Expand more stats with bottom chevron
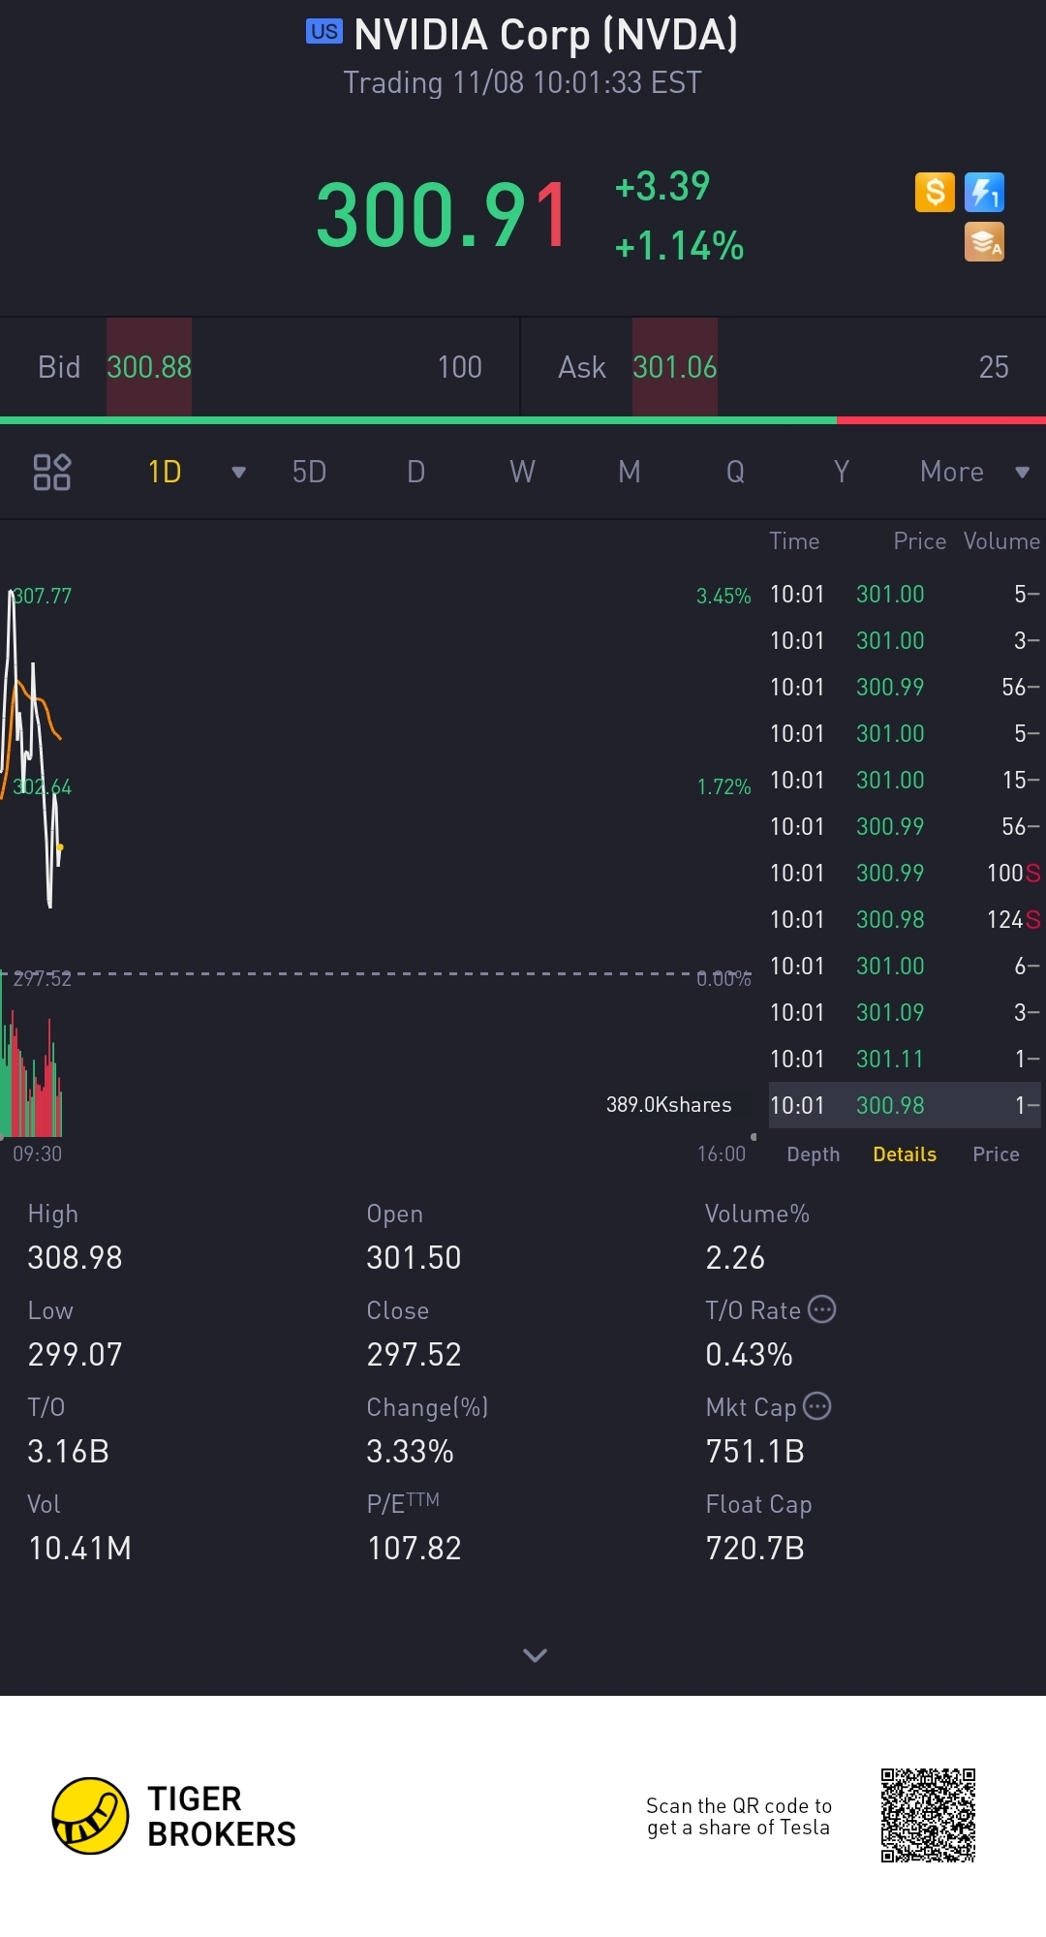 [535, 1655]
